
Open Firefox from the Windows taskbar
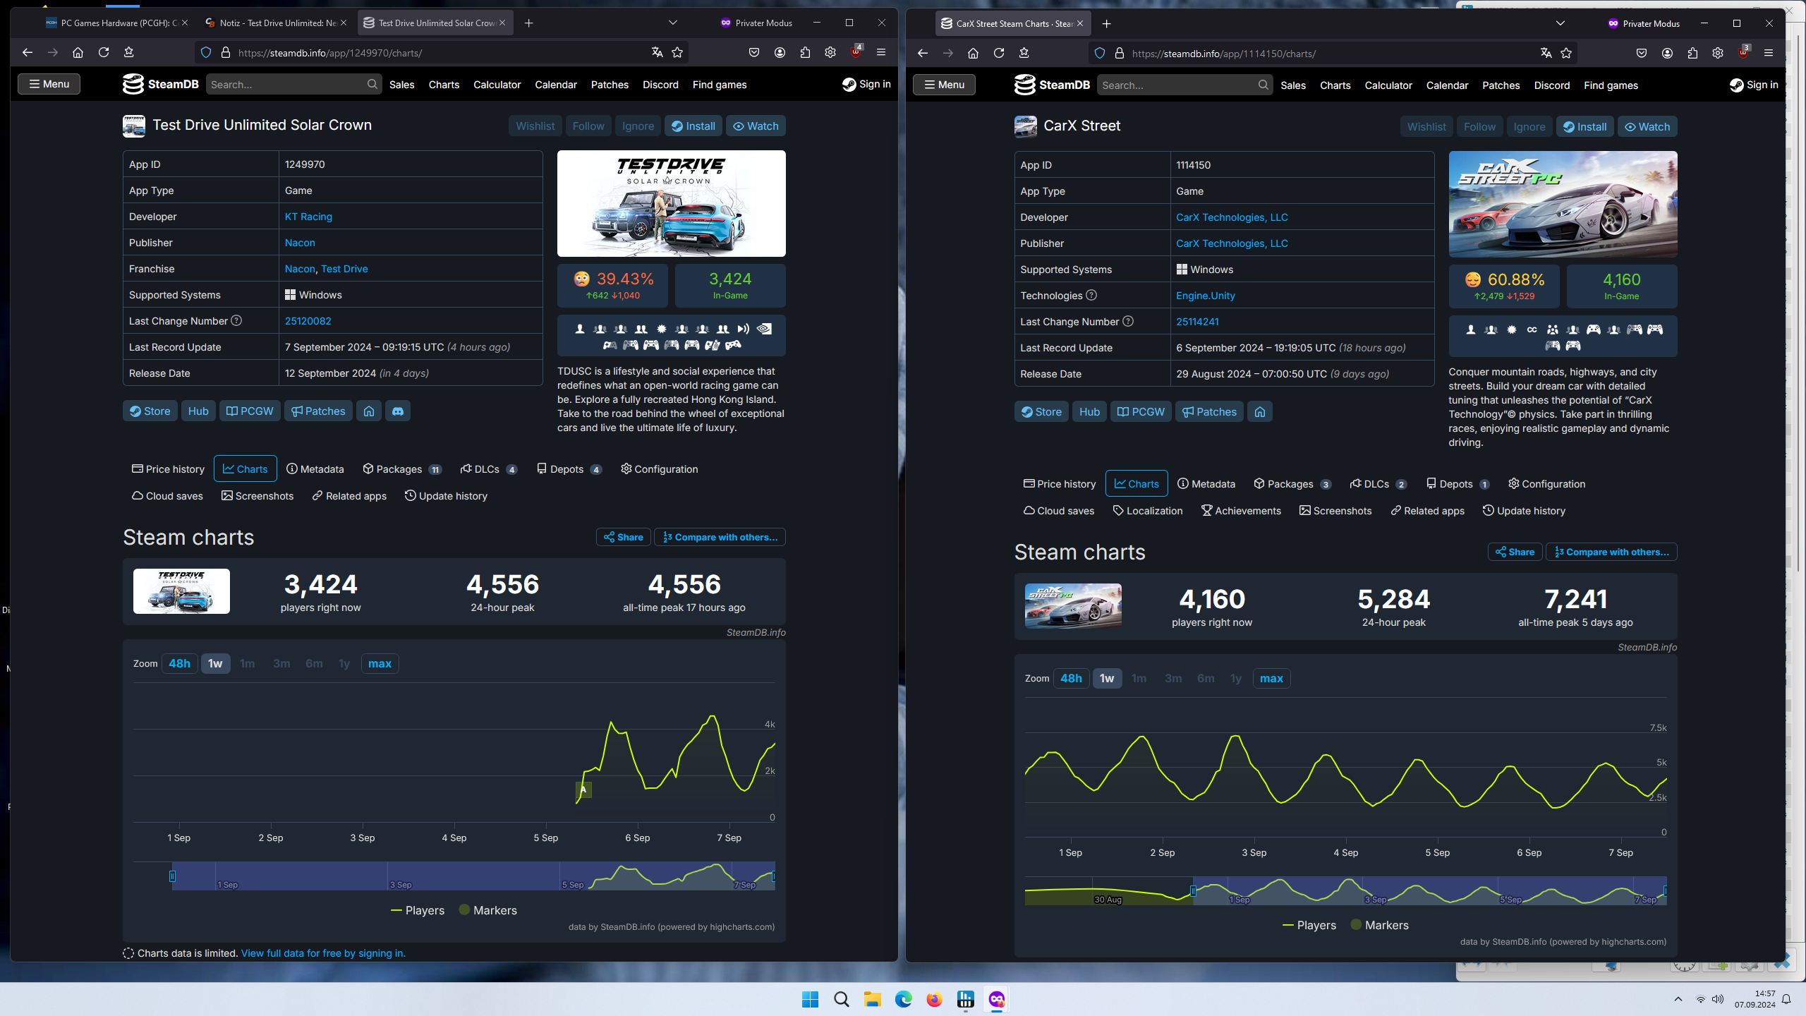click(x=934, y=999)
